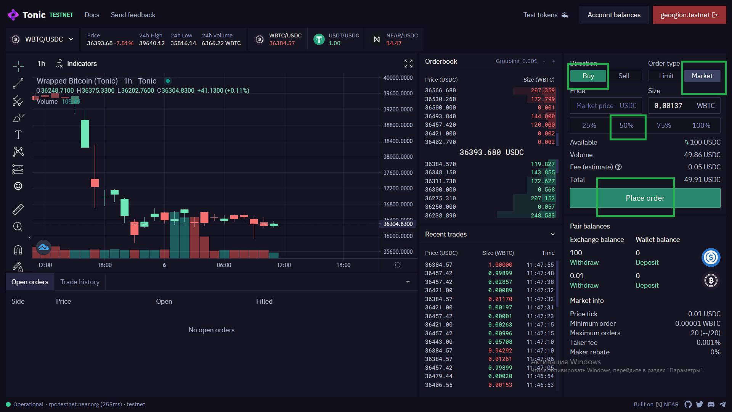Switch direction to Sell

[624, 76]
